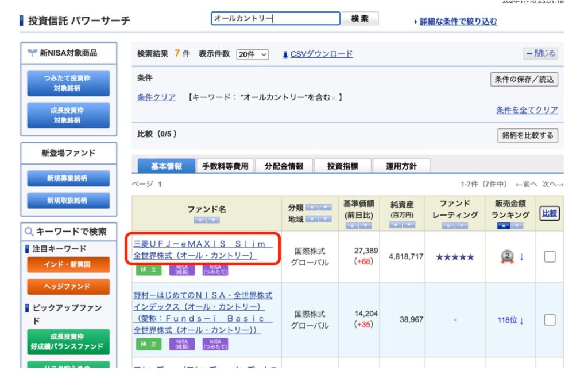Switch to 手数料等費用 tab

click(x=225, y=166)
